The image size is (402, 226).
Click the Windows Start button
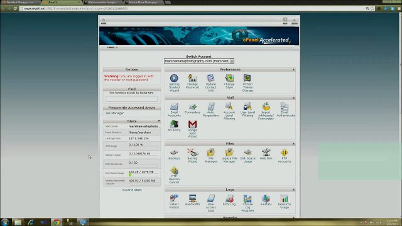pos(5,222)
